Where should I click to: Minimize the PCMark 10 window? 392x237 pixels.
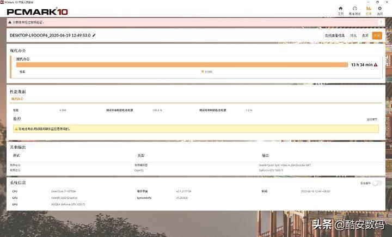coord(368,2)
